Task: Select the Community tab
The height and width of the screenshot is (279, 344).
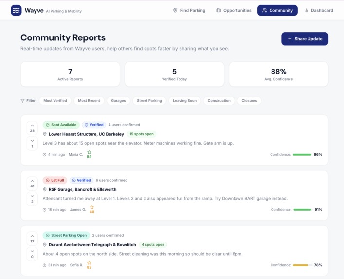Action: click(x=277, y=10)
